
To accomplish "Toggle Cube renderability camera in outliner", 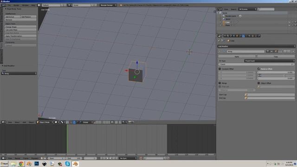I will click(x=295, y=22).
